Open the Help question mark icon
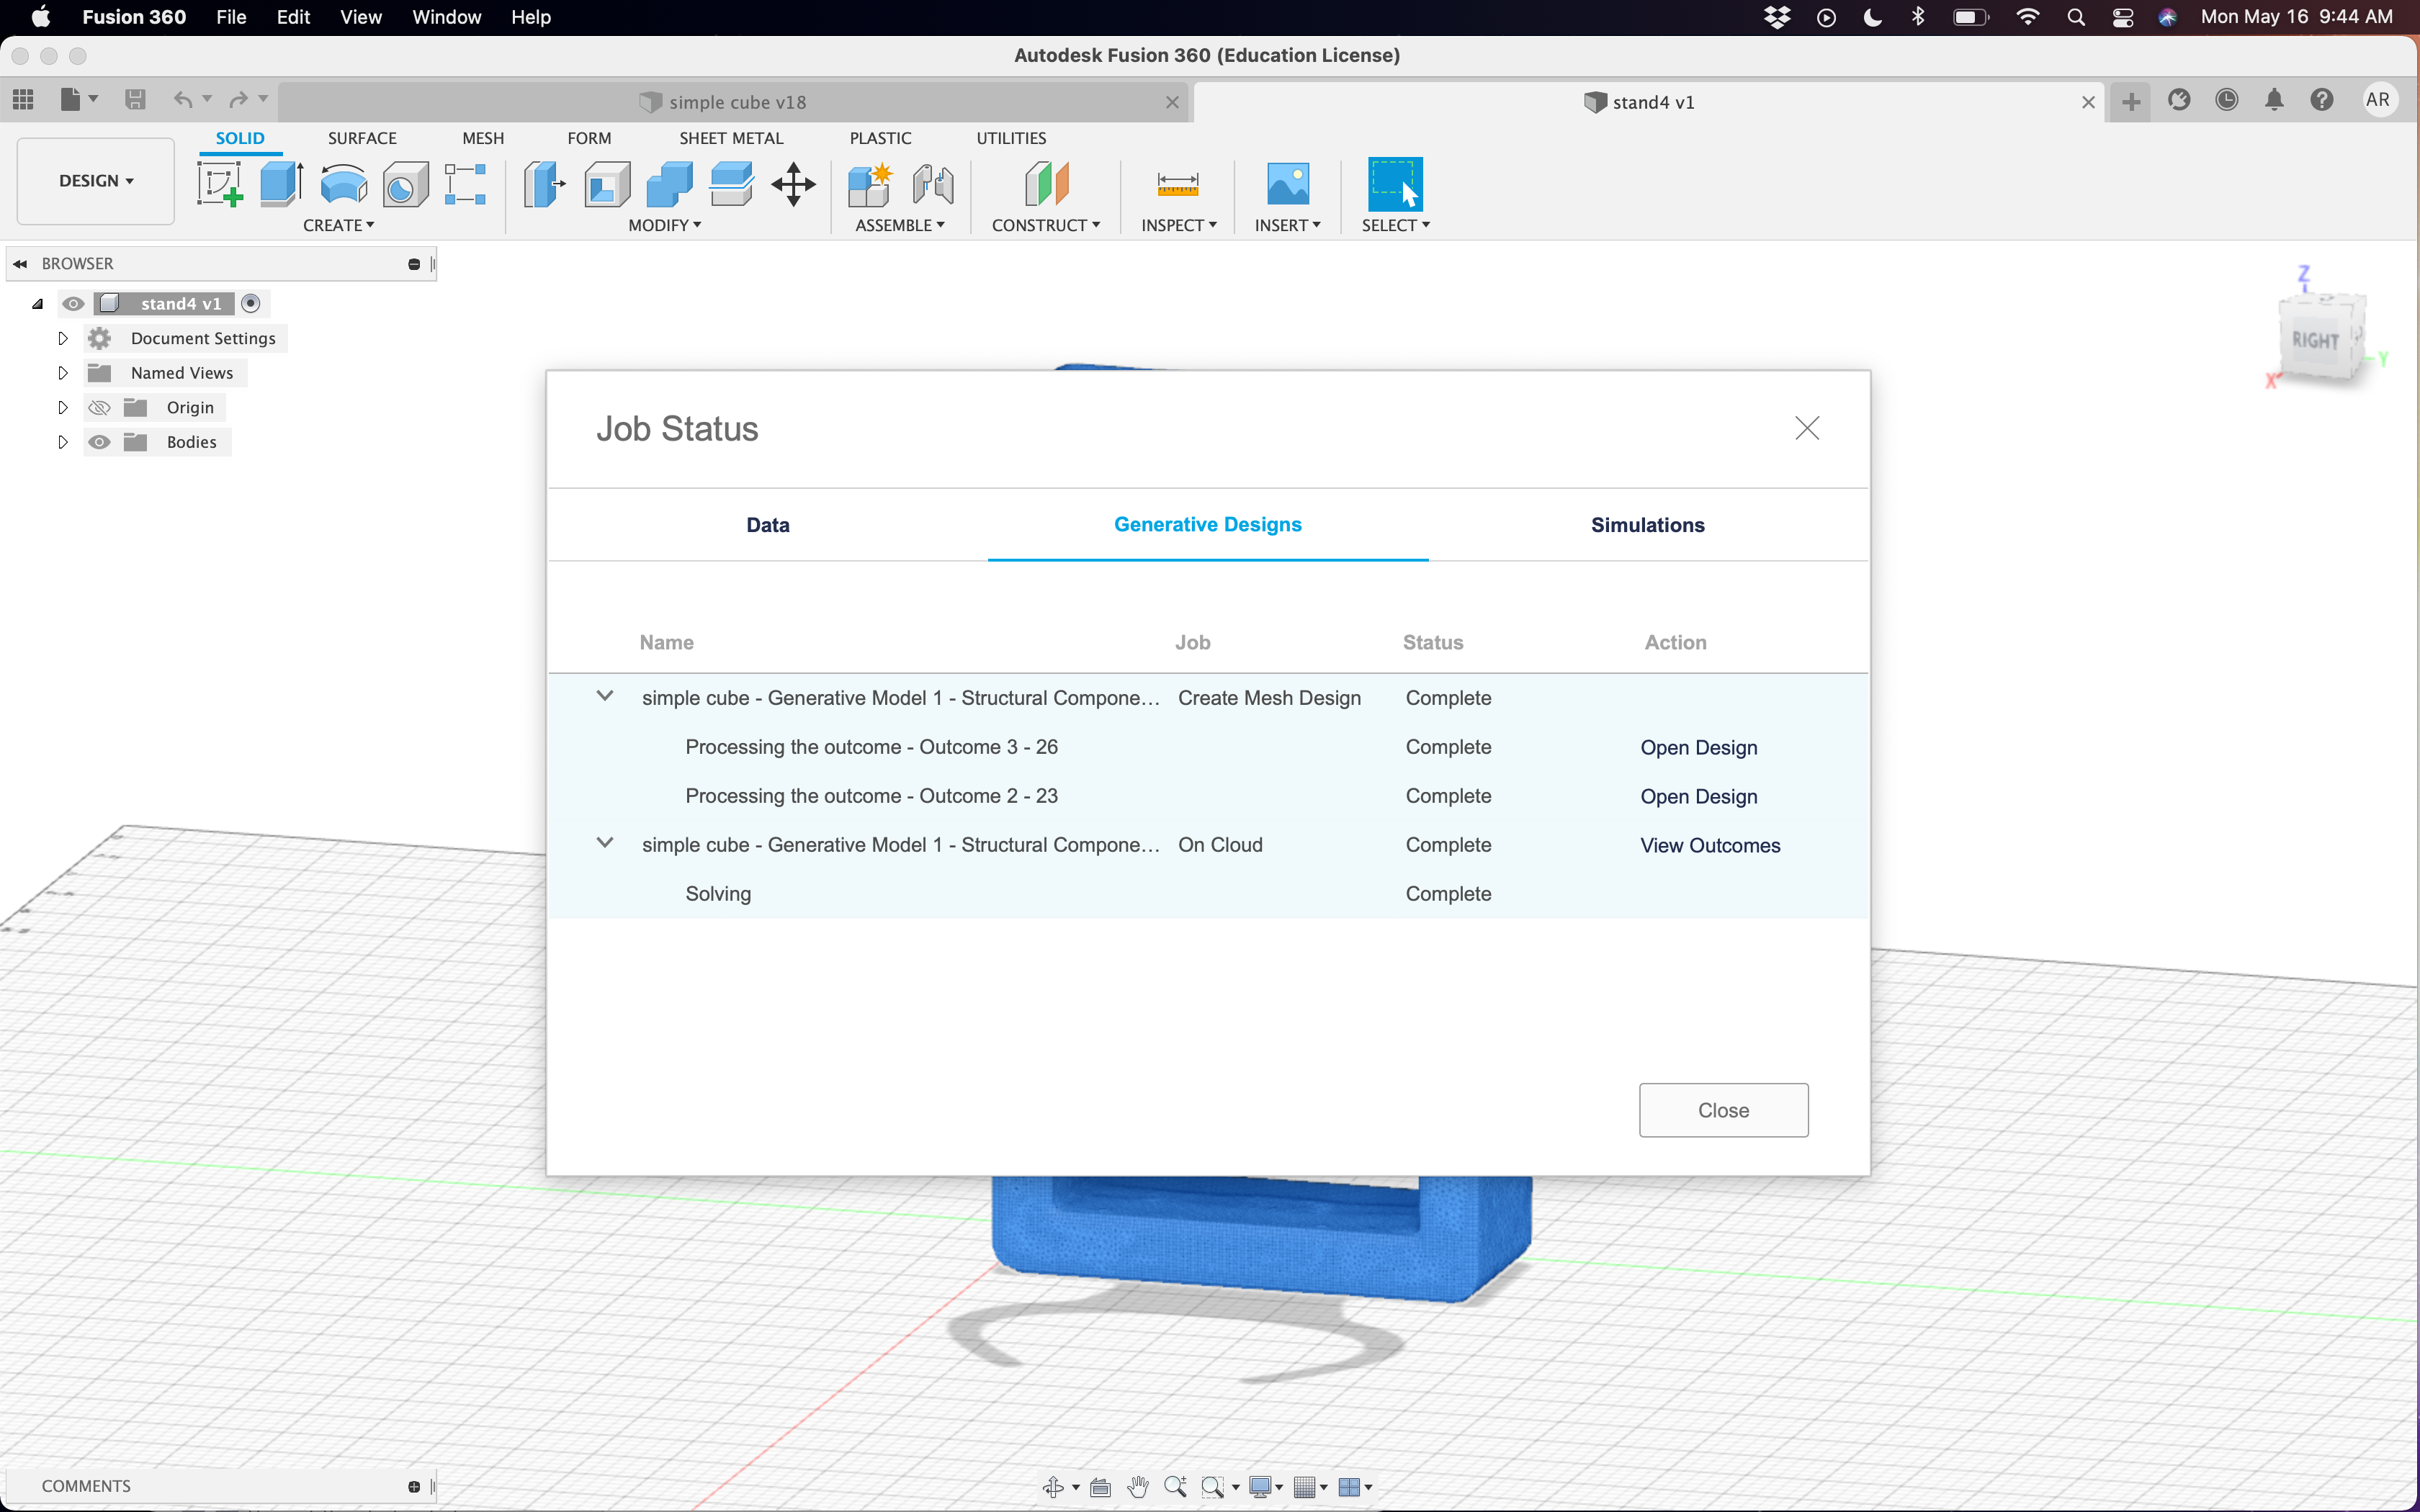This screenshot has height=1512, width=2420. (x=2322, y=100)
